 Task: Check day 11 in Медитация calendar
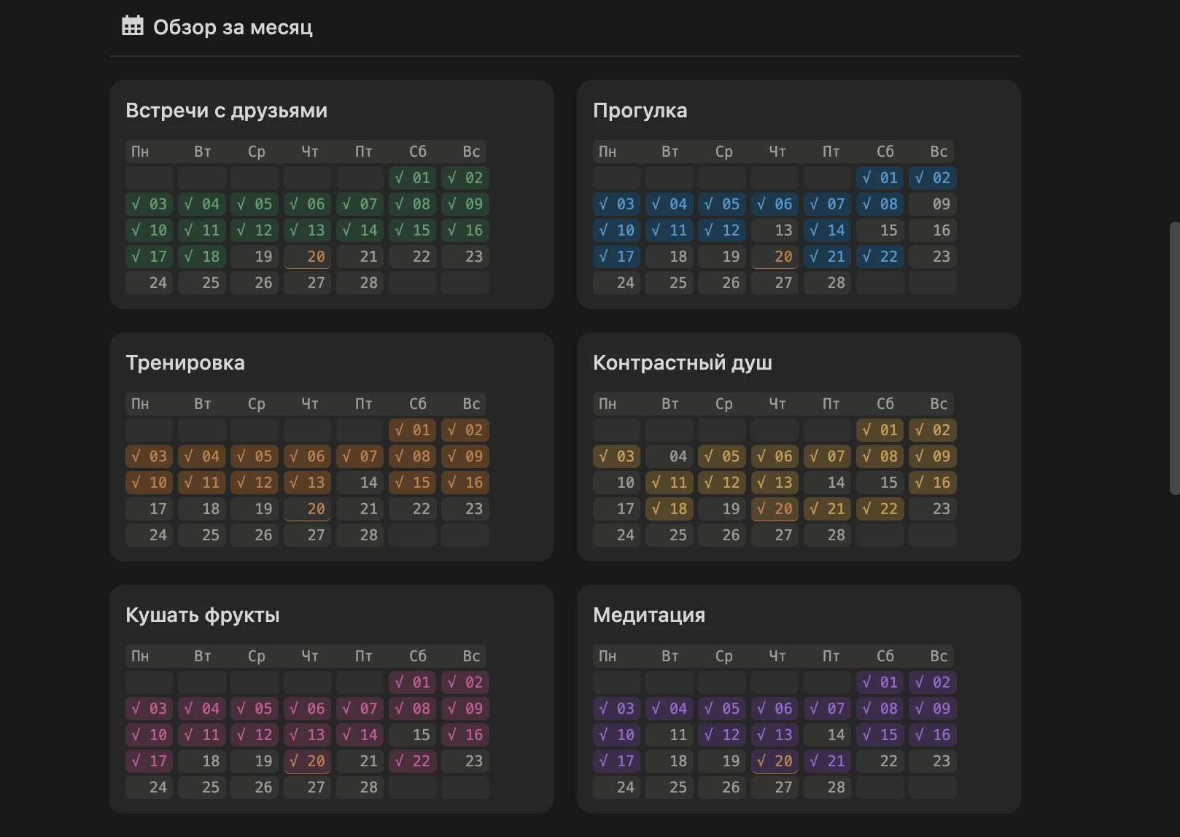[x=669, y=735]
